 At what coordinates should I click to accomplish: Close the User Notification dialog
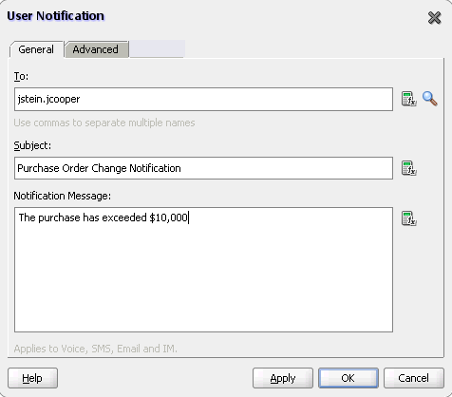tap(434, 17)
